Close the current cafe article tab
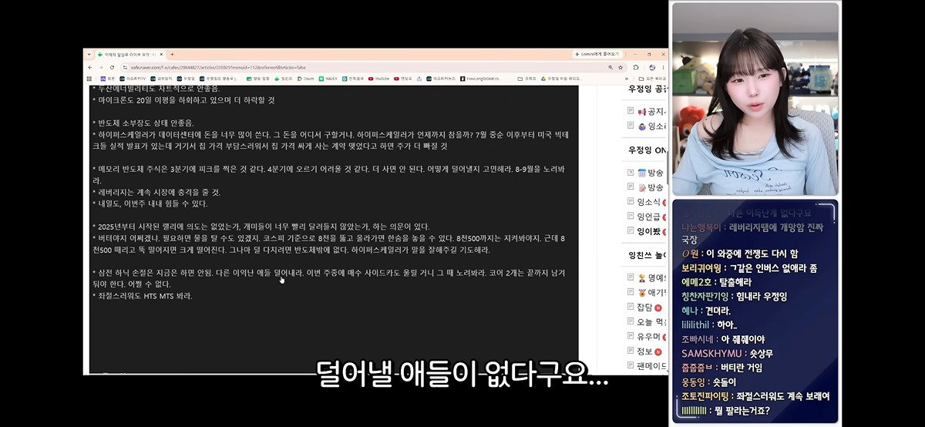The width and height of the screenshot is (925, 427). [x=161, y=54]
